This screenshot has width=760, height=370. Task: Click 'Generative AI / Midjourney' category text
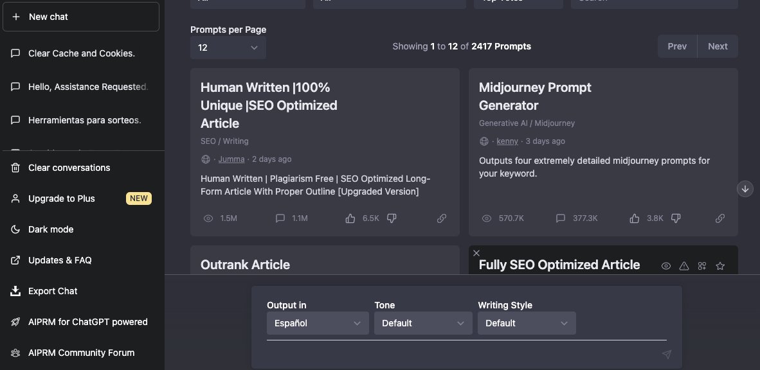click(x=527, y=123)
